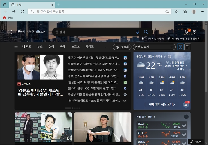Screen dimensions: 208x145
Task: Open the 안철수 headline
Action: coord(93,70)
